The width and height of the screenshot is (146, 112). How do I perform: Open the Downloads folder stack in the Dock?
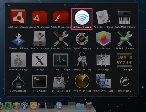[80, 106]
